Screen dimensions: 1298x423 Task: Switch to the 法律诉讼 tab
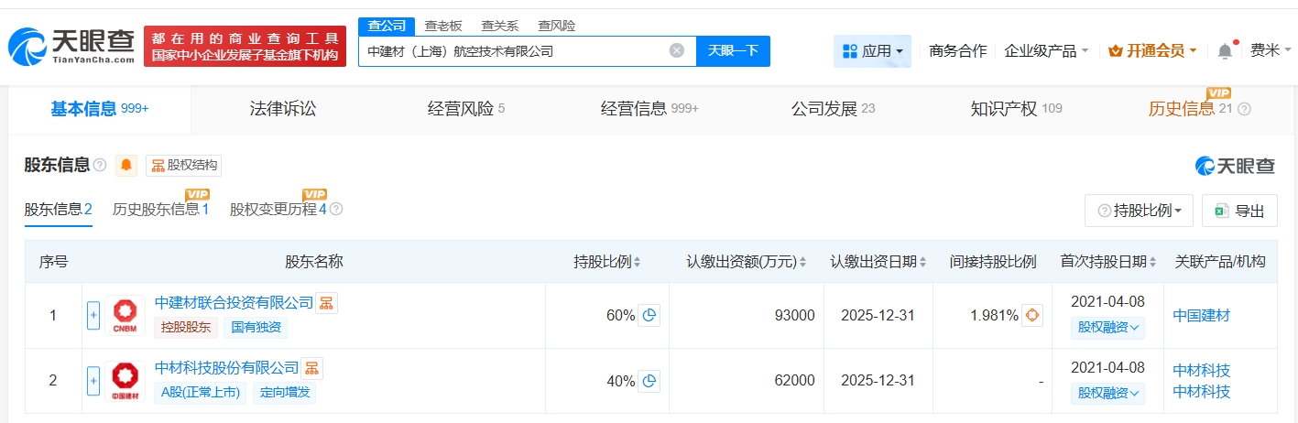tap(282, 109)
